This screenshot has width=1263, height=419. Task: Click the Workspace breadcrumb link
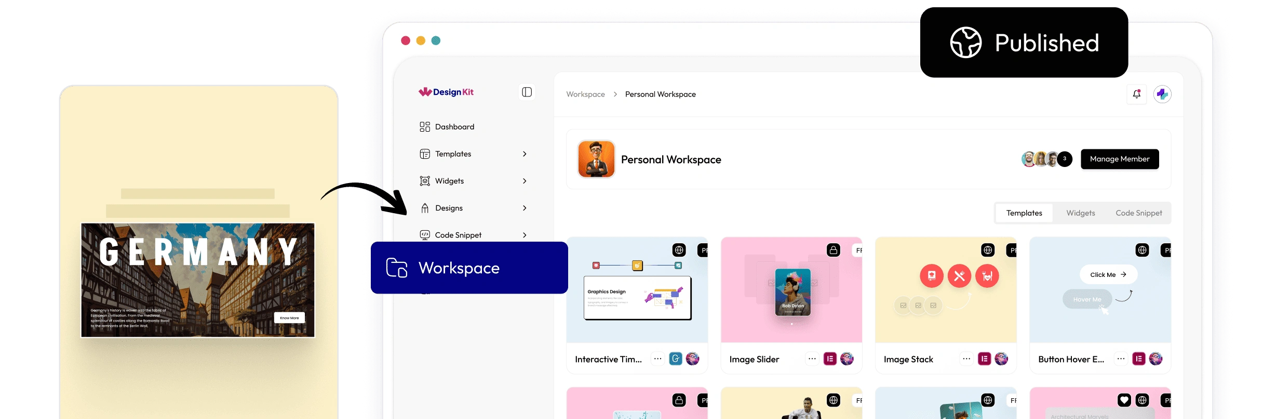(585, 94)
